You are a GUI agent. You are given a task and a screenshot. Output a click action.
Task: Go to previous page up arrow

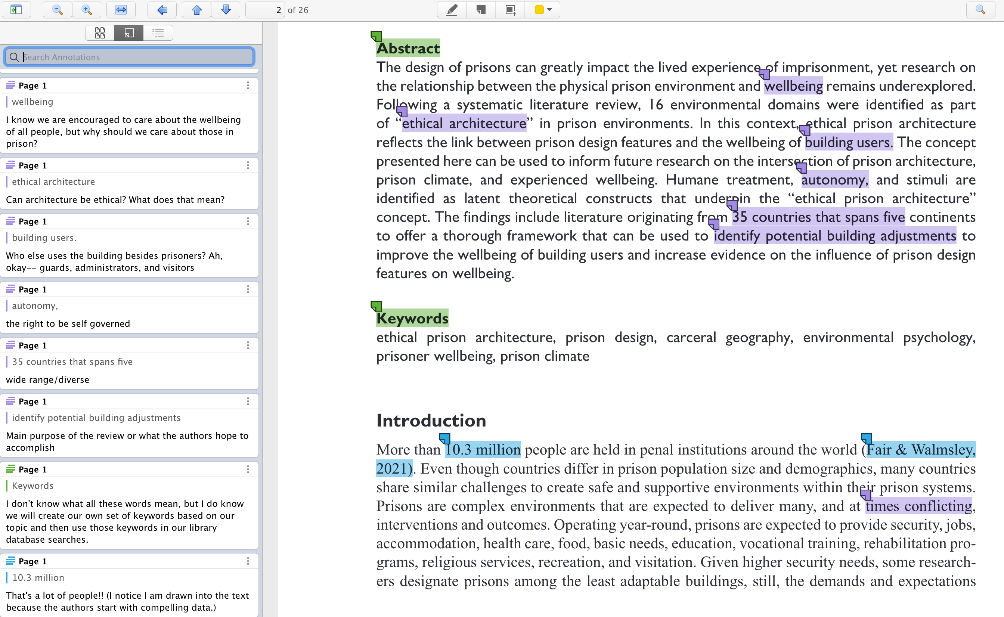pos(196,10)
